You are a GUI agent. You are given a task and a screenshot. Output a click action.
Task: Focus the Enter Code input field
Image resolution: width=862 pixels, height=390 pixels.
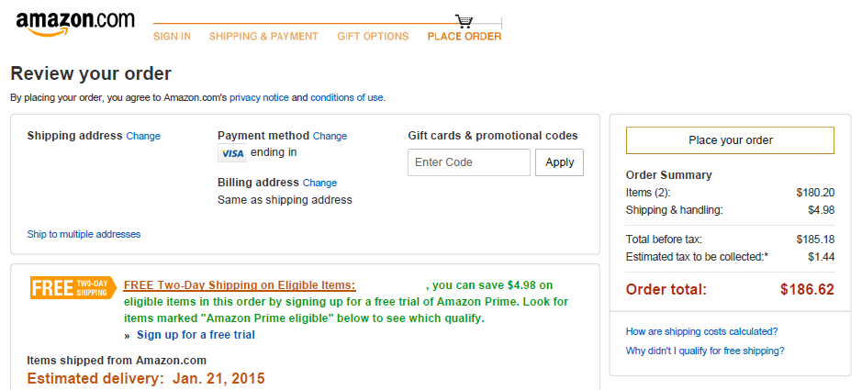click(468, 162)
